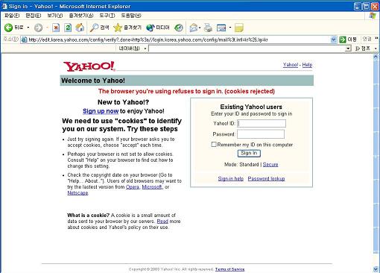
Task: Focus the Yahoo! ID input field
Action: 262,123
